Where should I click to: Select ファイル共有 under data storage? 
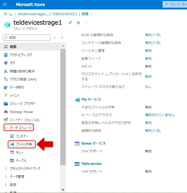[24, 144]
